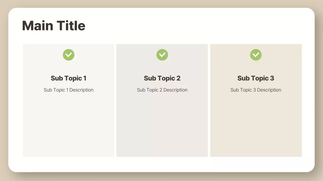Click the white gap between cards one and two
This screenshot has width=323, height=181.
tap(115, 101)
